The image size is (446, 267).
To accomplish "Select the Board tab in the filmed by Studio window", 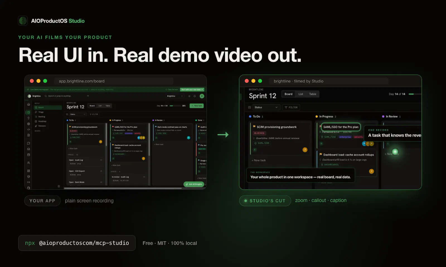I will pos(289,94).
